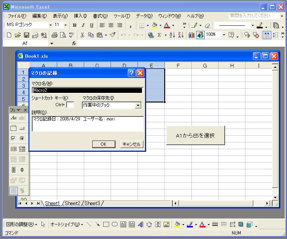The width and height of the screenshot is (287, 239).
Task: Open the Data menu (データ)
Action: pos(144,16)
